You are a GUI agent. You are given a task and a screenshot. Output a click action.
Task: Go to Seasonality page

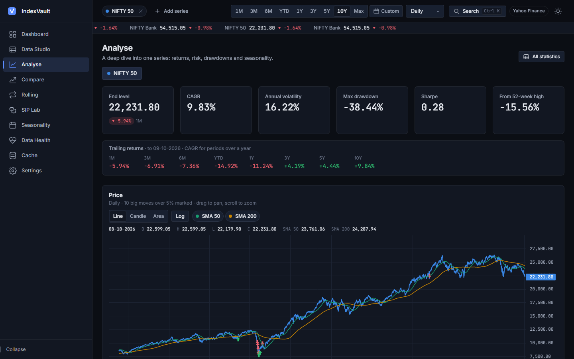(x=46, y=125)
